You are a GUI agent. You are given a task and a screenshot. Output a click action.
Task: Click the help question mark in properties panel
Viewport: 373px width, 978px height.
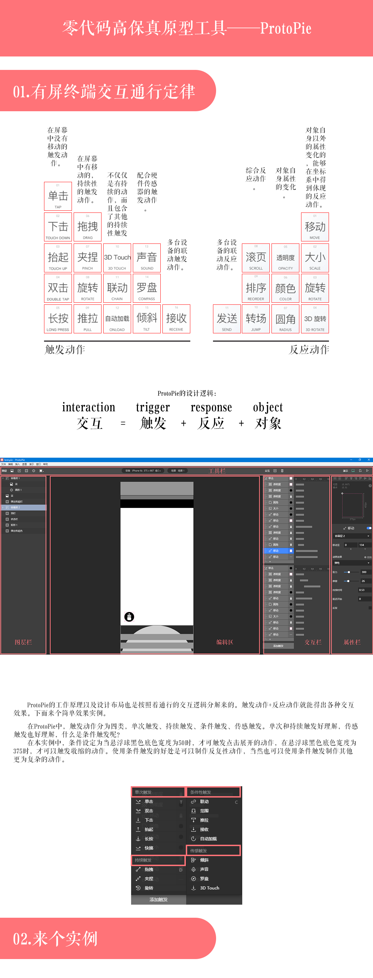[370, 486]
